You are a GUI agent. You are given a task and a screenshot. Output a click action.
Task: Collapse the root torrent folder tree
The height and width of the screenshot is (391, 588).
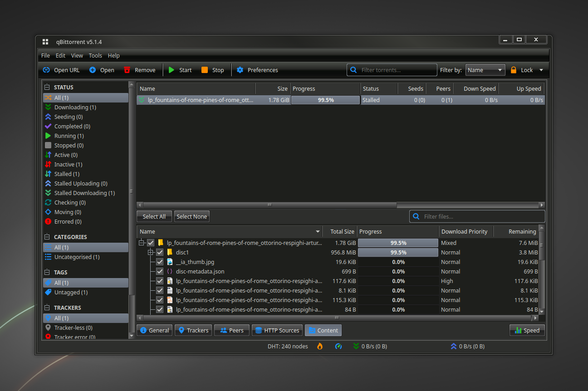142,243
